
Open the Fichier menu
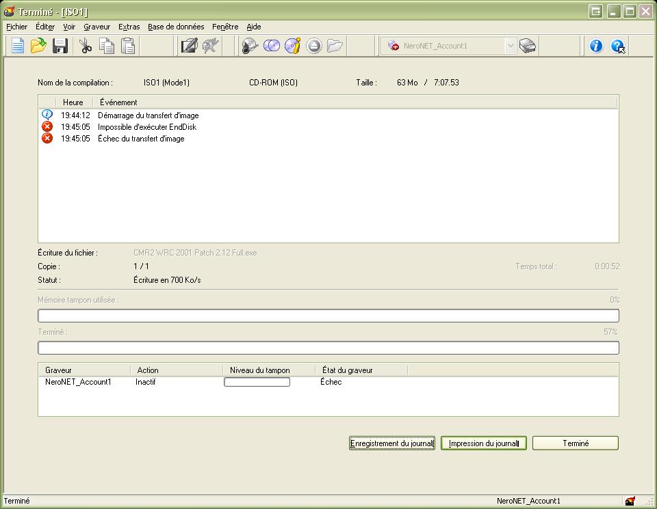click(x=16, y=27)
